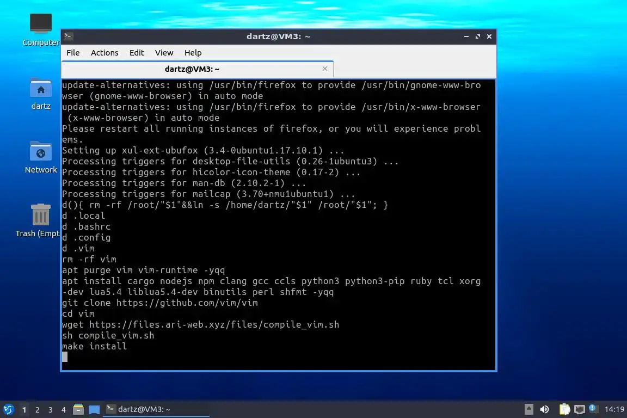Click the 'Processing triggers for desktop-file-utils' line

coord(230,161)
